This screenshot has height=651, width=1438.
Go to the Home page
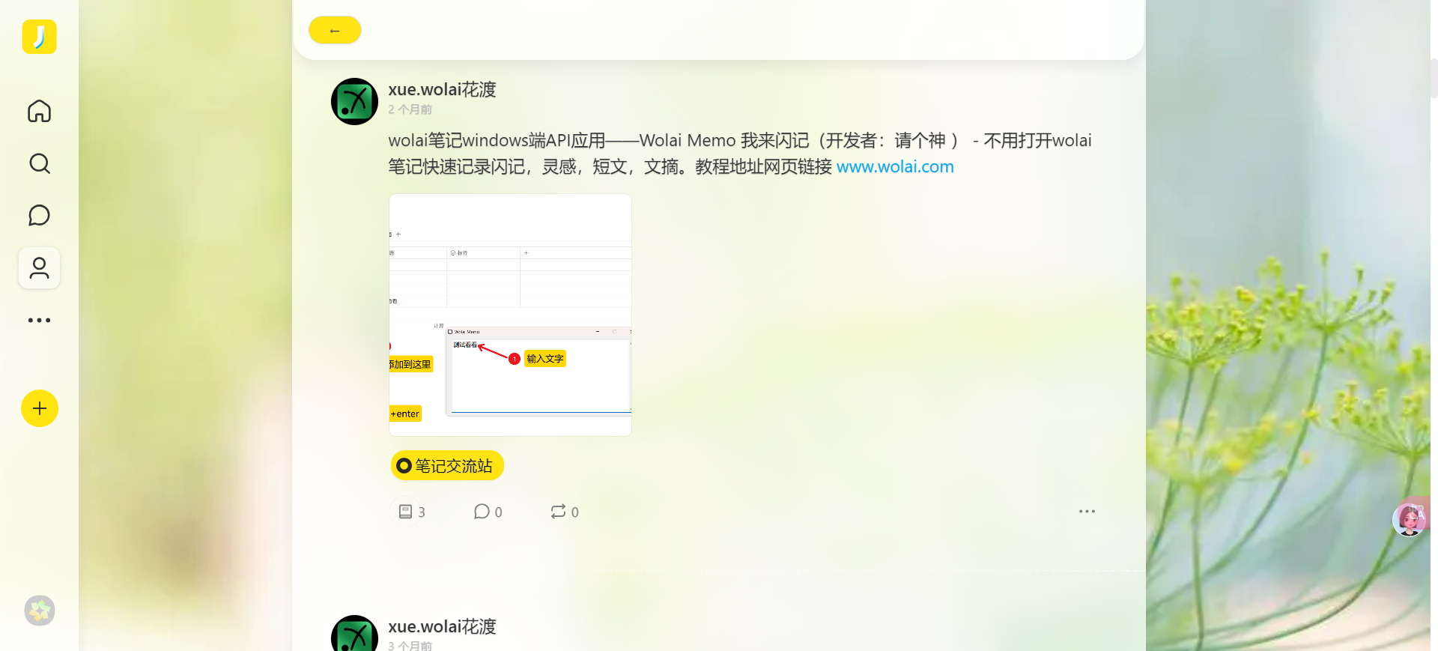tap(39, 111)
